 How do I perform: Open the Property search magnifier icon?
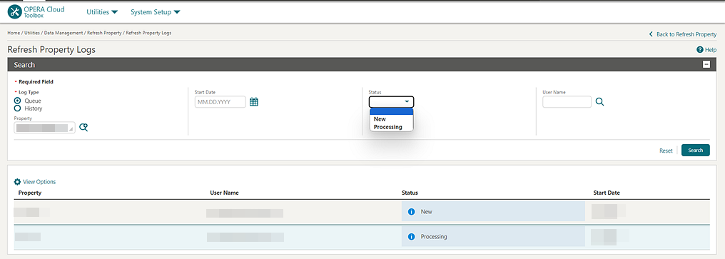click(83, 128)
